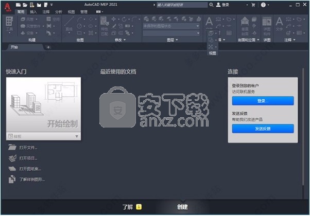Switch to the 插入 ribbon tab

(33, 12)
